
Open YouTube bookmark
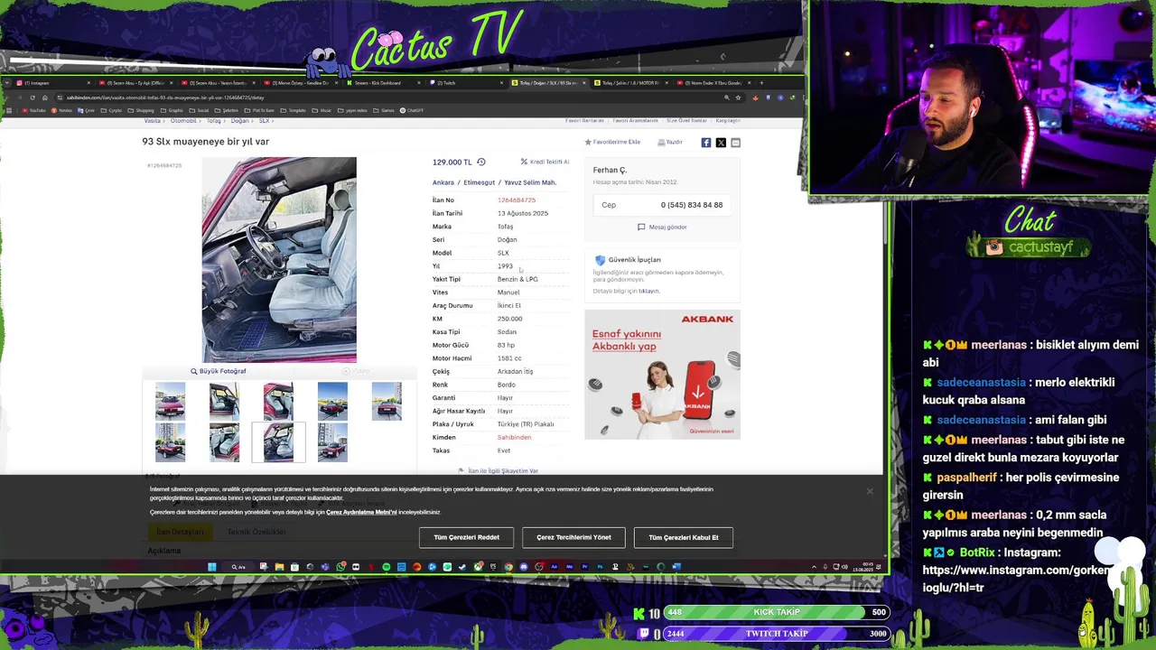coord(33,110)
